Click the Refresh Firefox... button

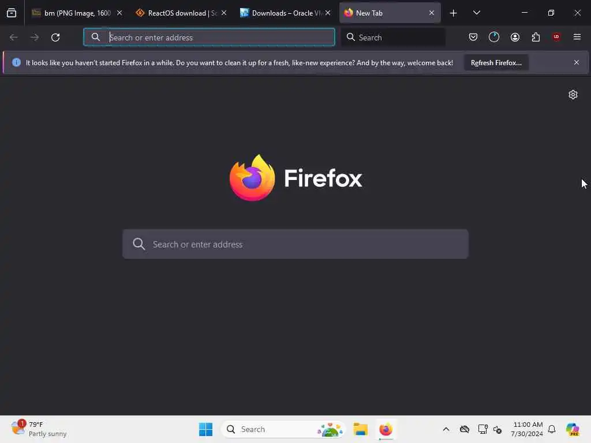[496, 62]
